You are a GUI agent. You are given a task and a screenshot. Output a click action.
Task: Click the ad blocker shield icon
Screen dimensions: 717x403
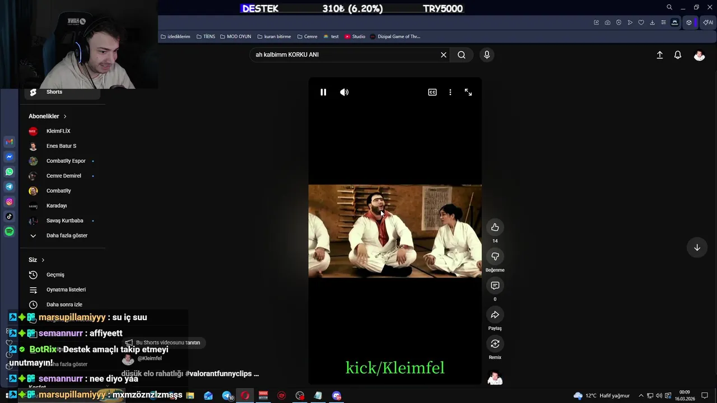pos(618,22)
